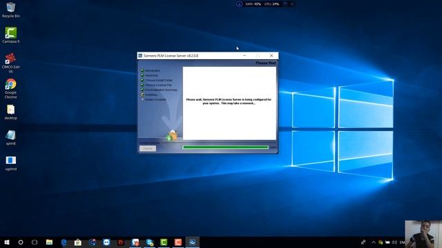Open green Camtasia icon in taskbar
442x248 pixels.
164,242
